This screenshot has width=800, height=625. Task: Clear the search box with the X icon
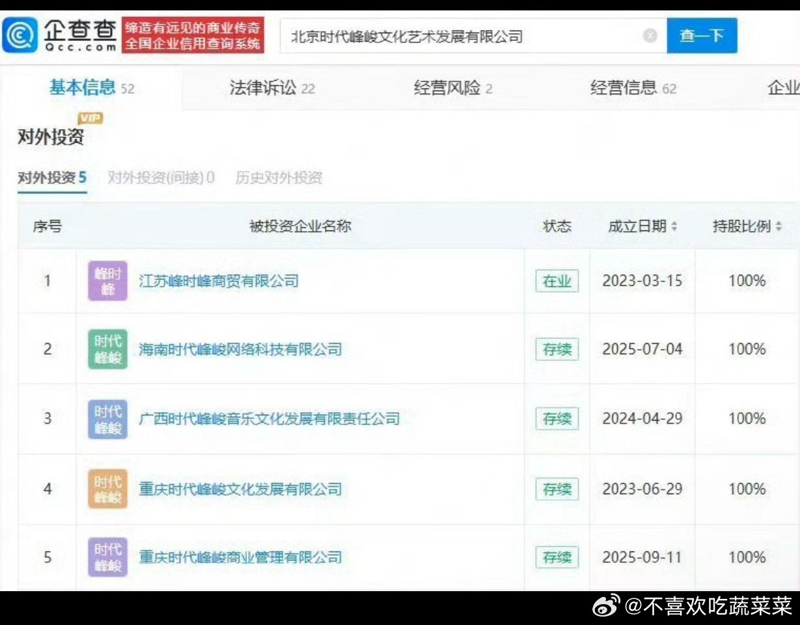tap(650, 36)
